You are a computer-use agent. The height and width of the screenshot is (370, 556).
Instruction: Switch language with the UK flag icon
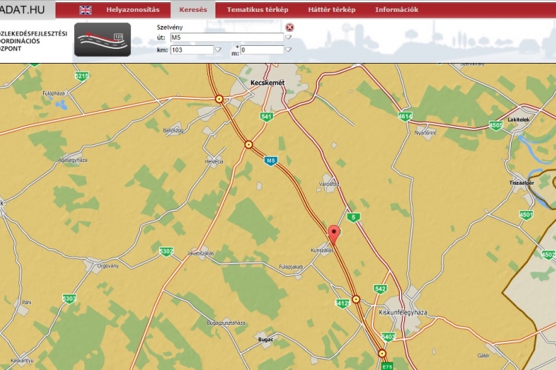tap(86, 10)
